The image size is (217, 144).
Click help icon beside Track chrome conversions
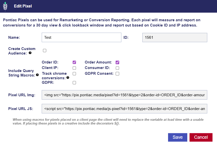(68, 78)
